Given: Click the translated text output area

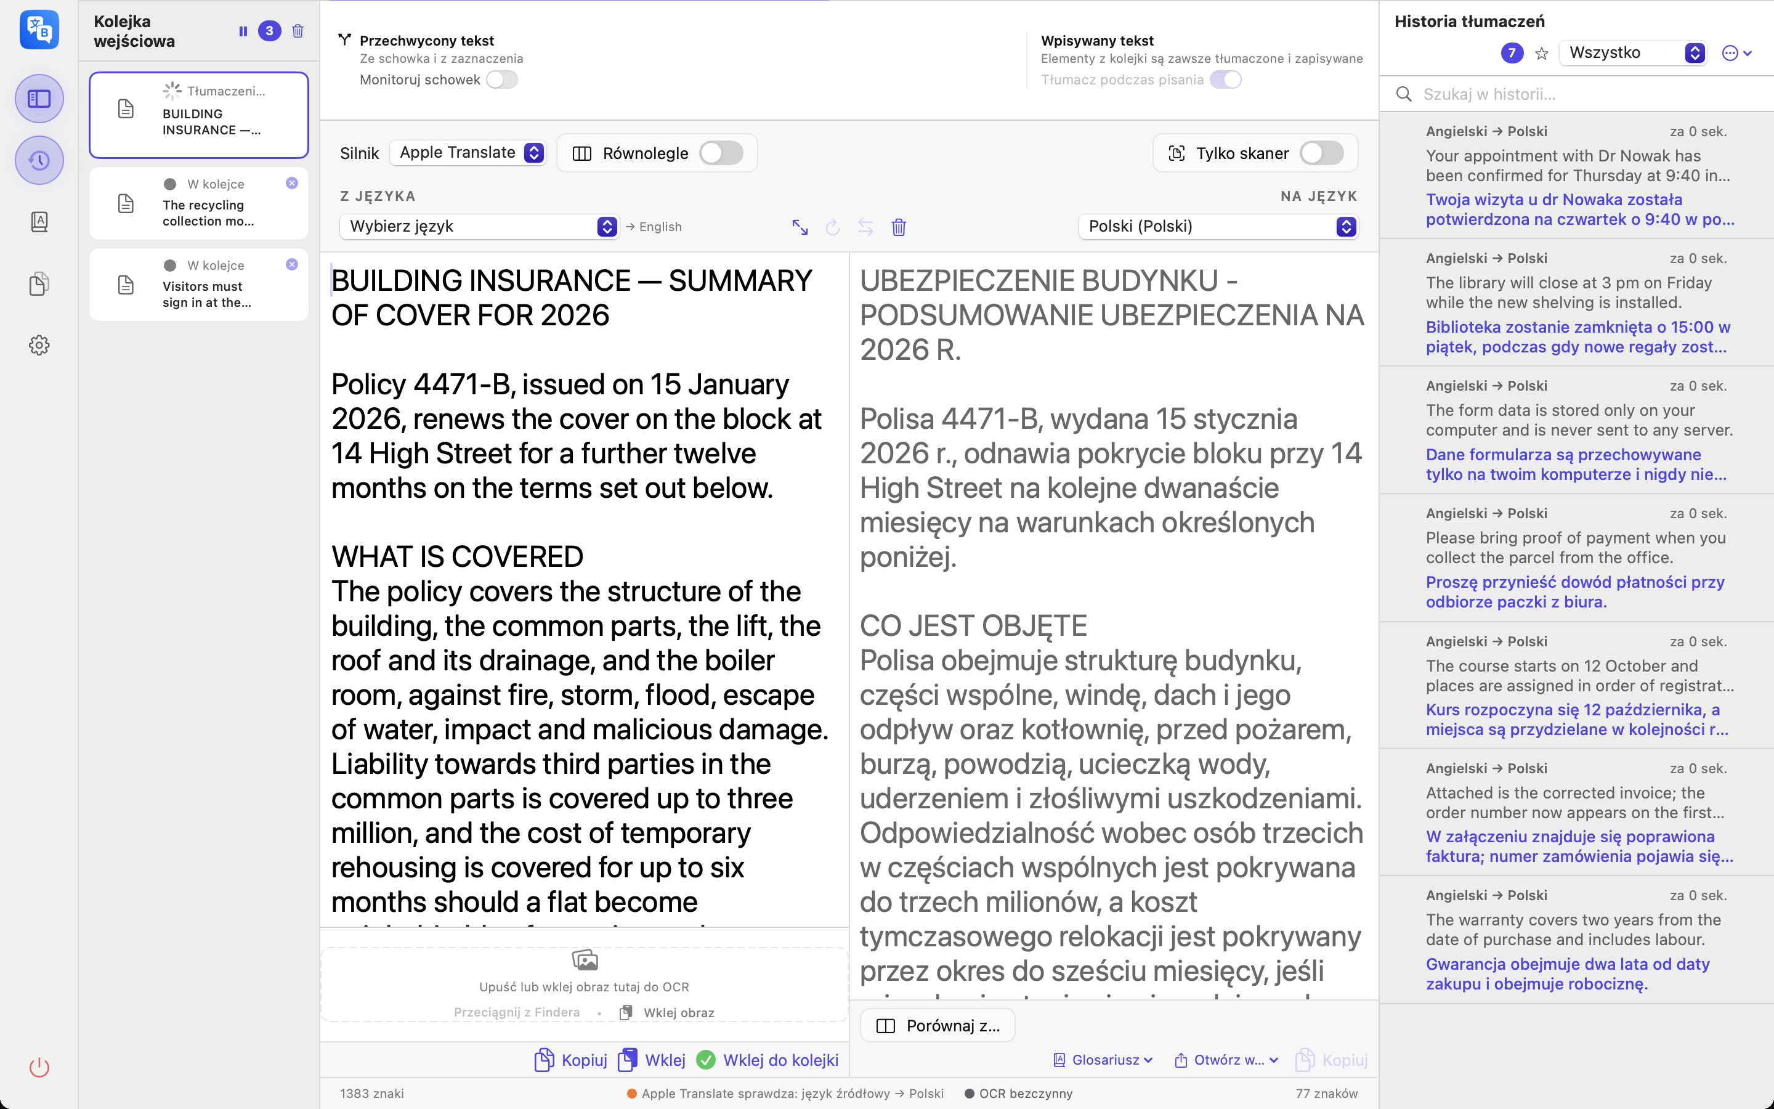Looking at the screenshot, I should click(1113, 625).
